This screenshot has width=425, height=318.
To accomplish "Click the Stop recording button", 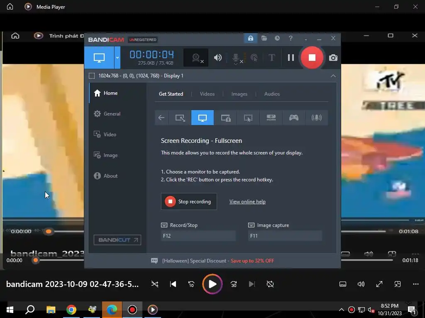I will click(x=189, y=202).
